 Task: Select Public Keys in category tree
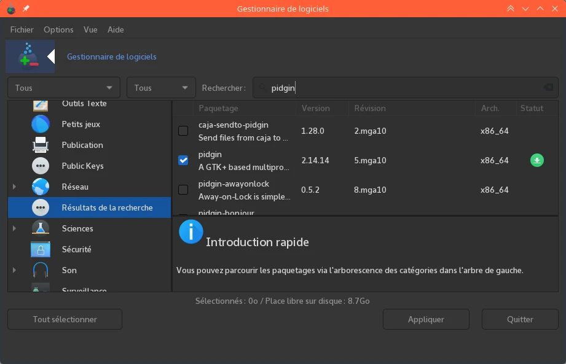83,166
